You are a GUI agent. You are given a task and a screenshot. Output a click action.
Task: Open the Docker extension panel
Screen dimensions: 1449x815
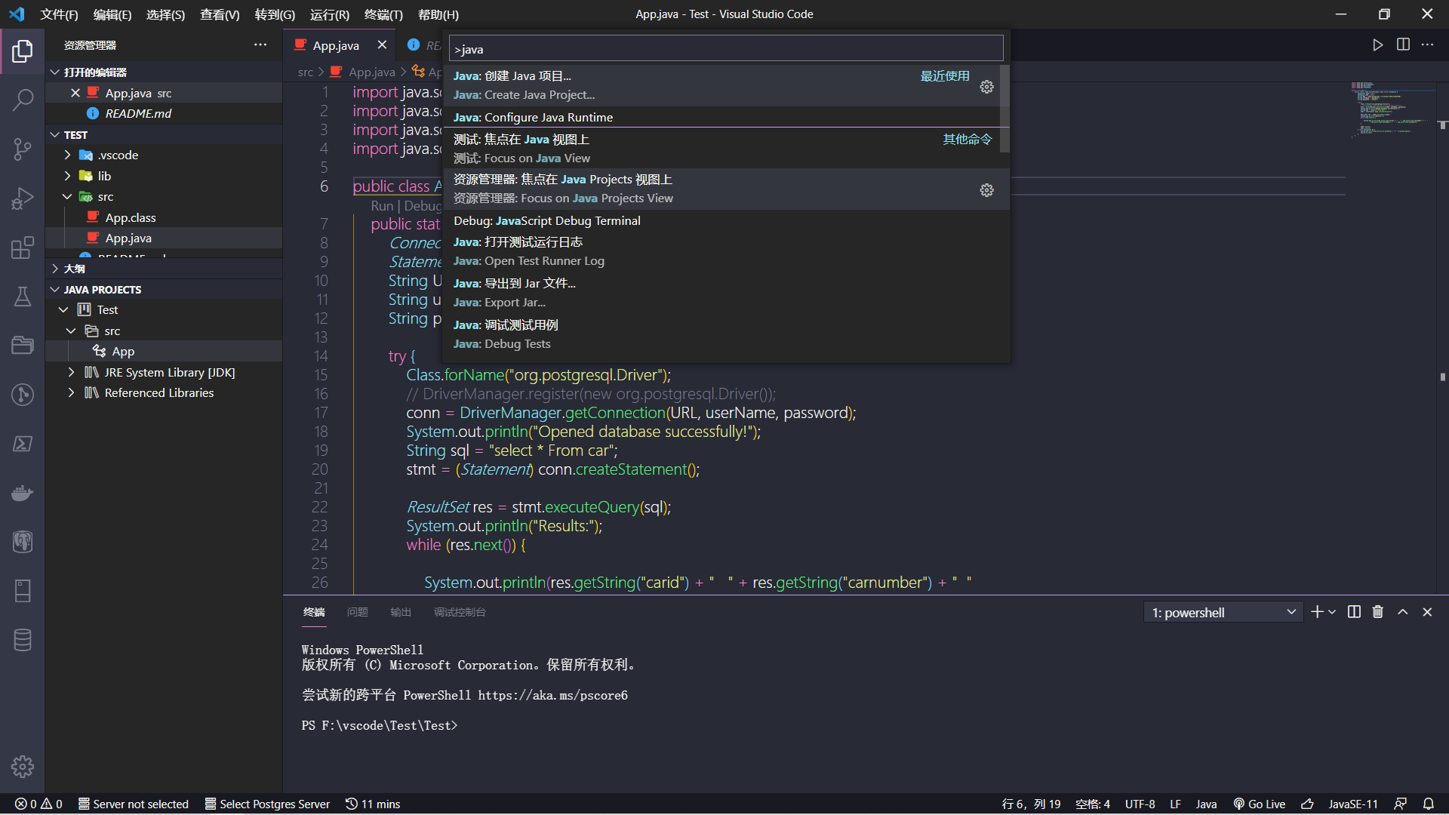click(23, 493)
